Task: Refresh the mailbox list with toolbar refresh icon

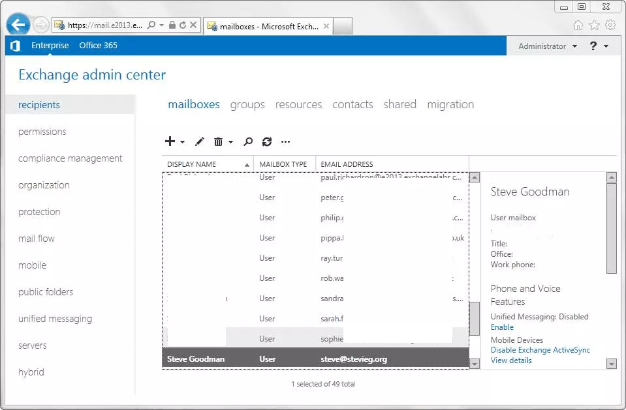Action: pyautogui.click(x=267, y=141)
